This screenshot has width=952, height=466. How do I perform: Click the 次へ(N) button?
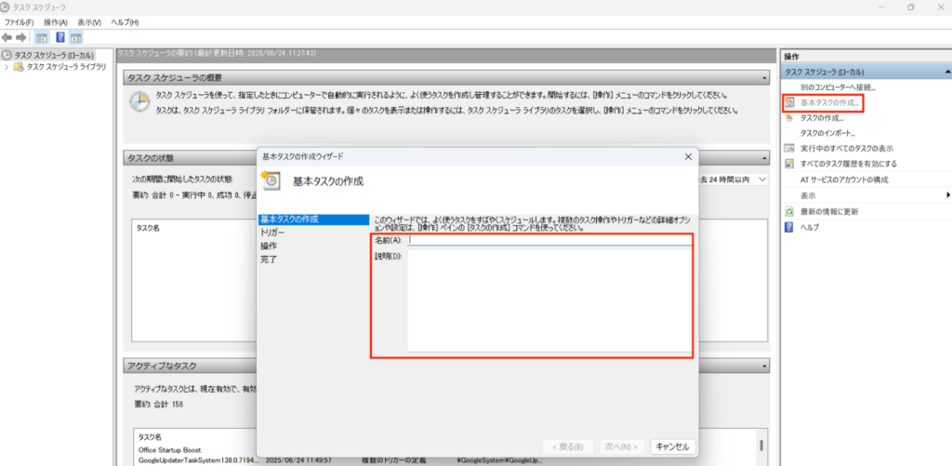pyautogui.click(x=622, y=446)
